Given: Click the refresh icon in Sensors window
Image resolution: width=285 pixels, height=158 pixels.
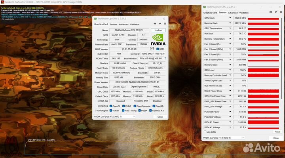Looking at the screenshot, I should (276, 12).
